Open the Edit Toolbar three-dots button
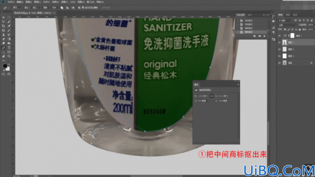 click(x=4, y=60)
